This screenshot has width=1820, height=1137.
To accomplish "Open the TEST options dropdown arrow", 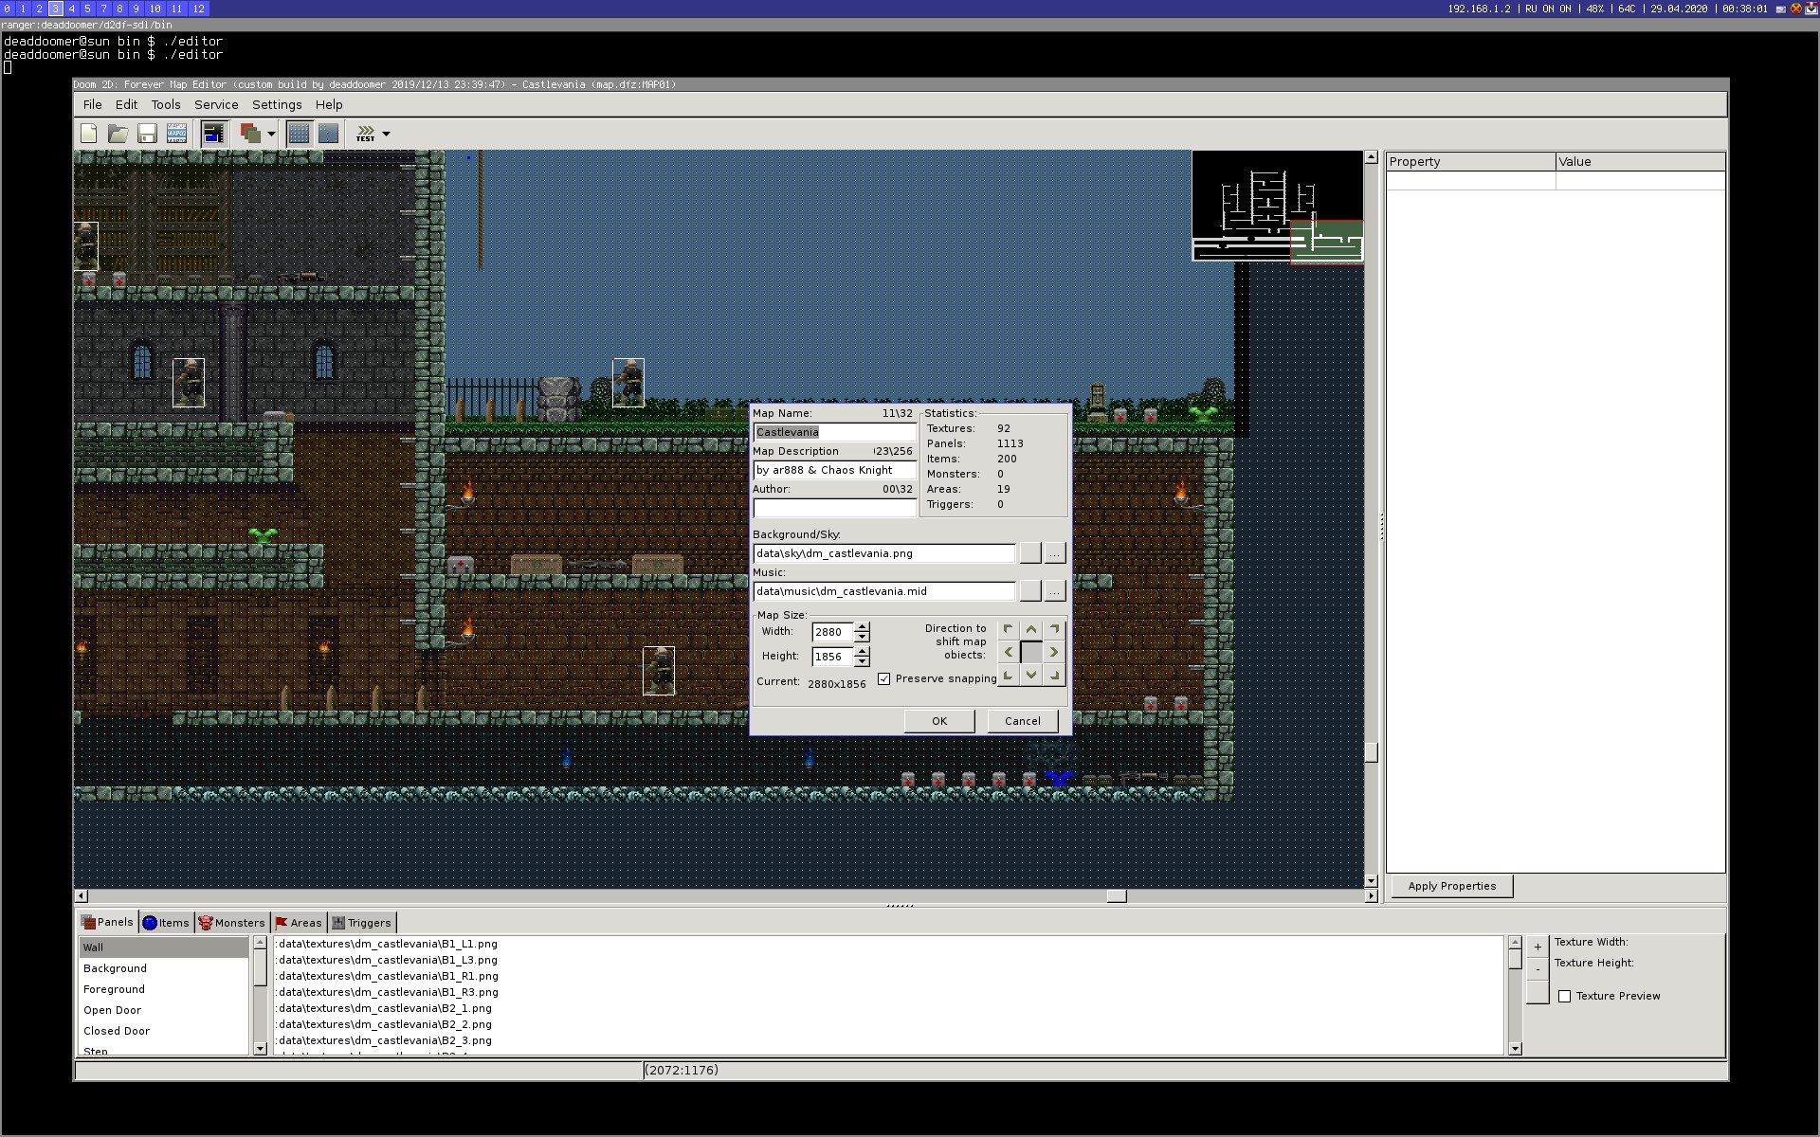I will (386, 134).
